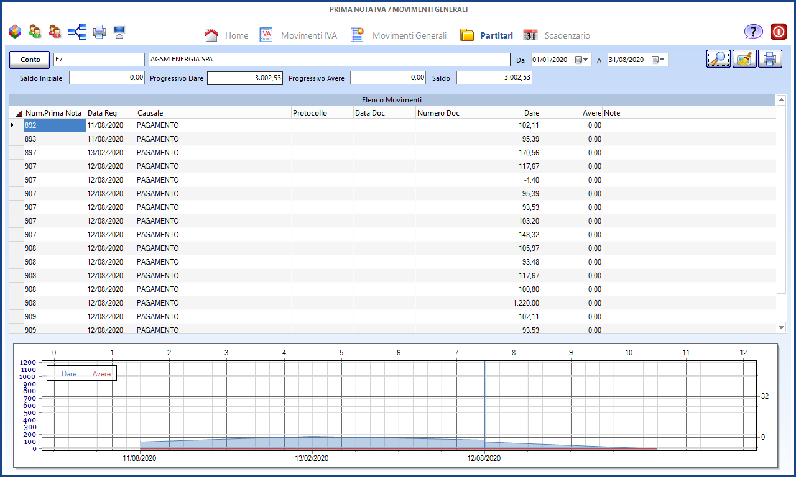Open the 'A' end date calendar dropdown
This screenshot has width=796, height=477.
click(659, 60)
